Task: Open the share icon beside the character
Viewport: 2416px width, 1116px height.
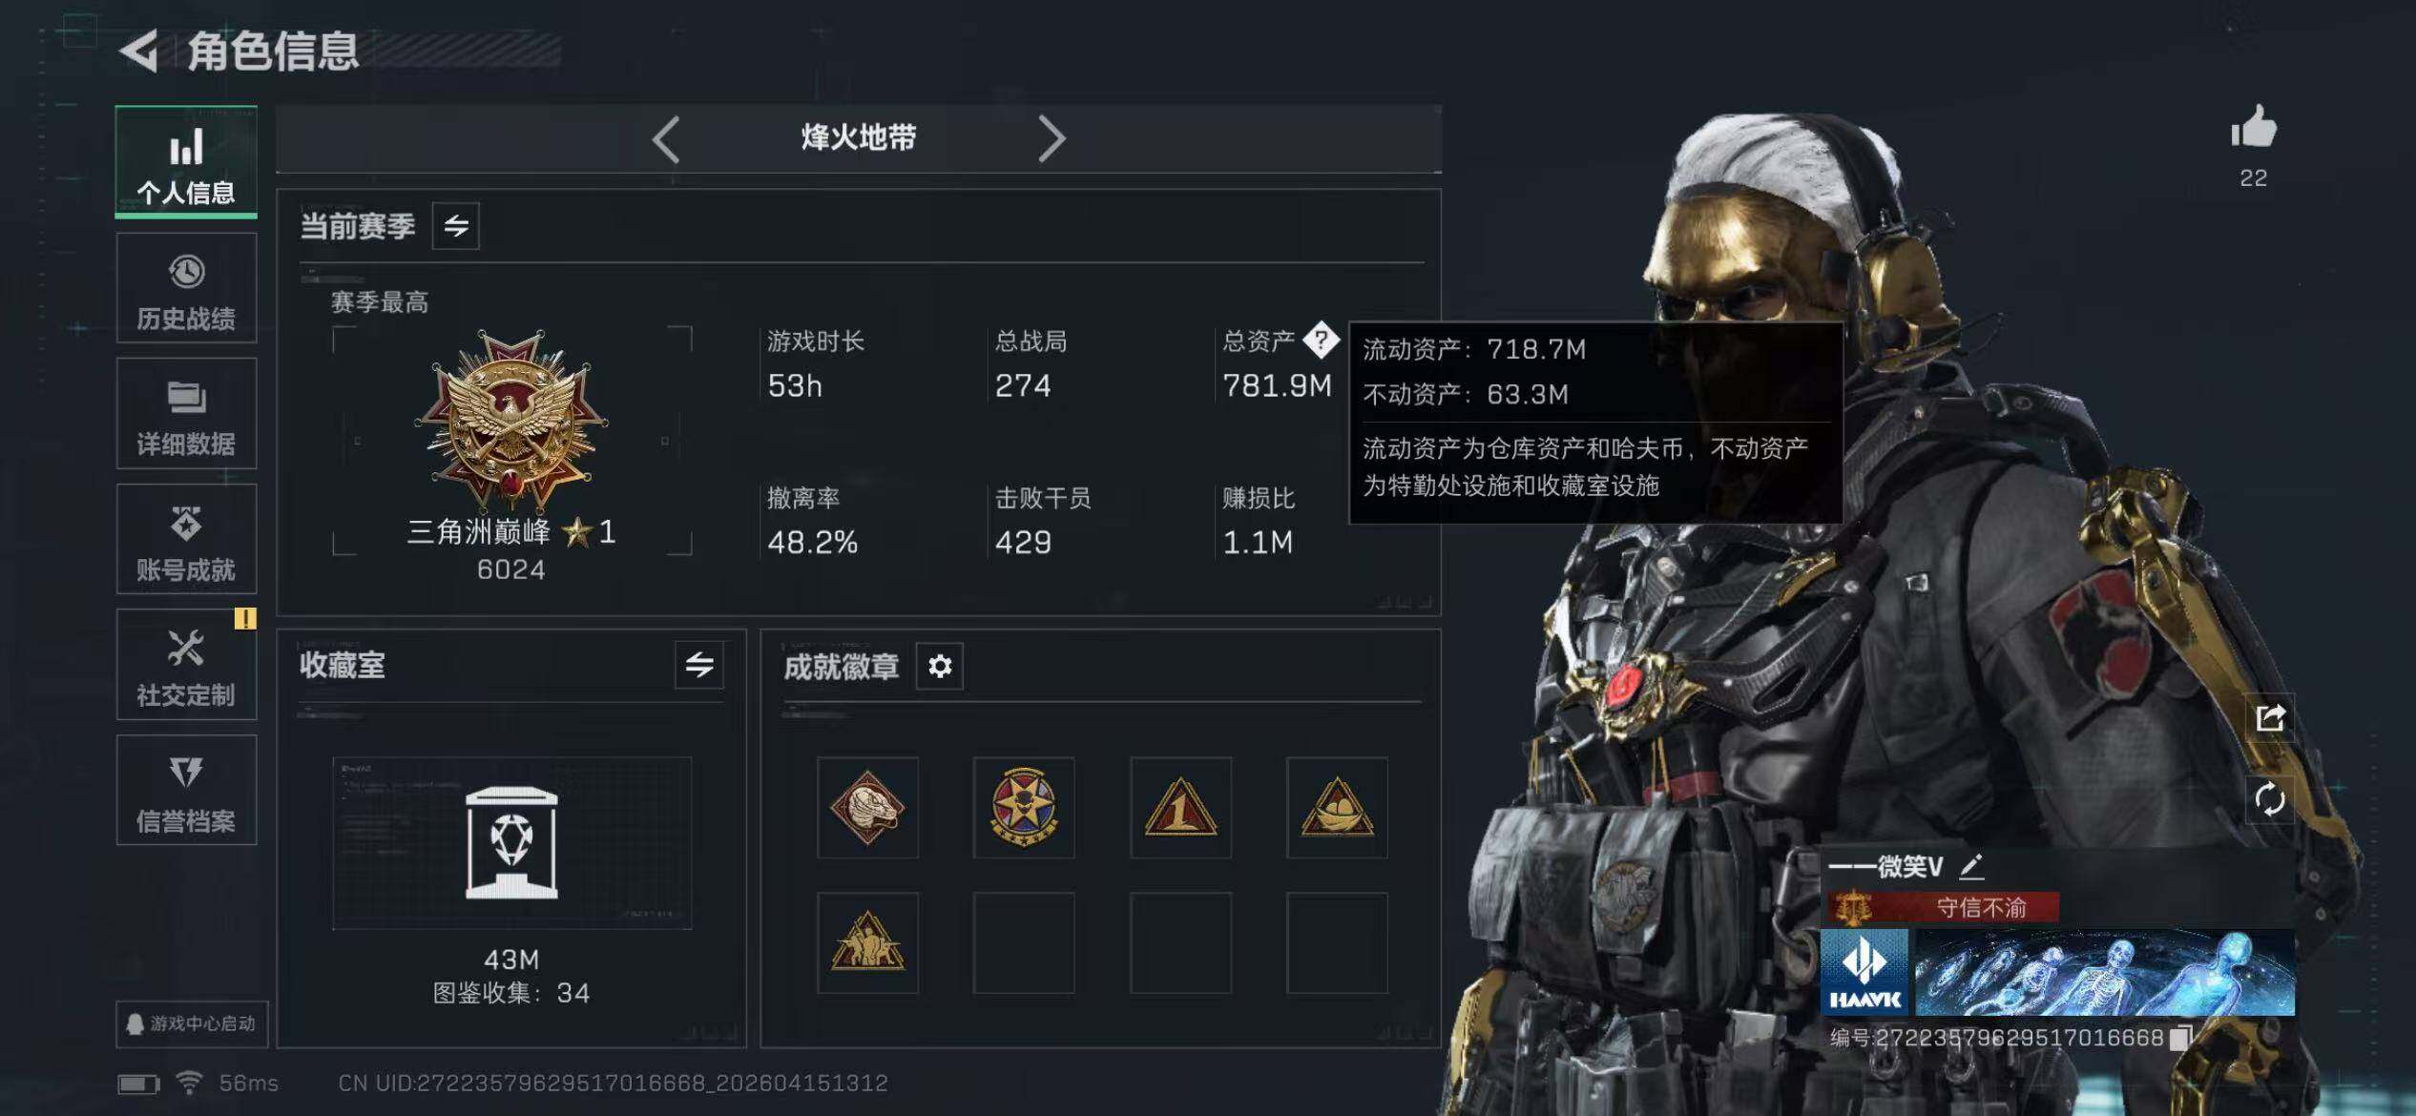Action: tap(2269, 717)
